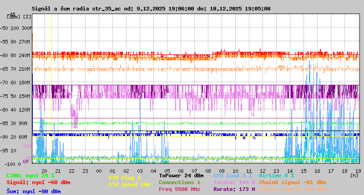This screenshot has height=195, width=364.
Task: Click the blue 'Šum: nyní -90 dBm' legend label
Action: coord(34,191)
